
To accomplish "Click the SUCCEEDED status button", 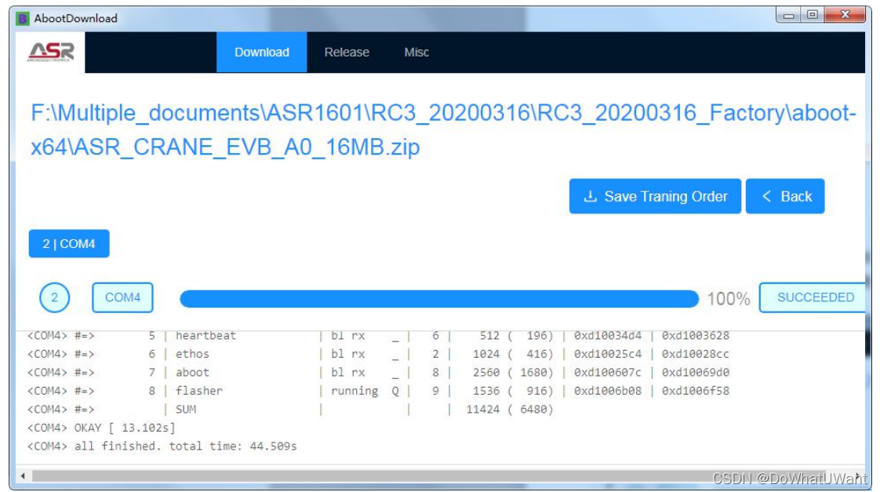I will [813, 297].
